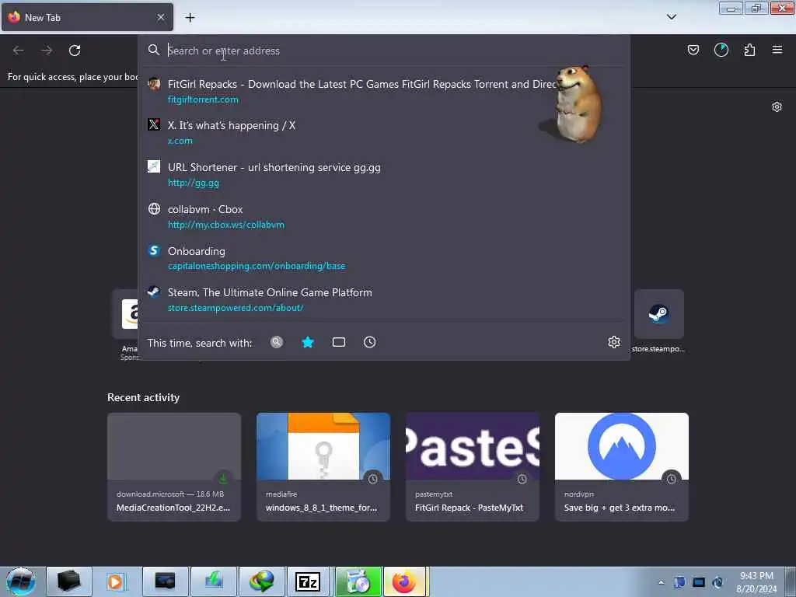This screenshot has height=597, width=796.
Task: Open the installer disc taskbar icon
Action: coord(358,581)
